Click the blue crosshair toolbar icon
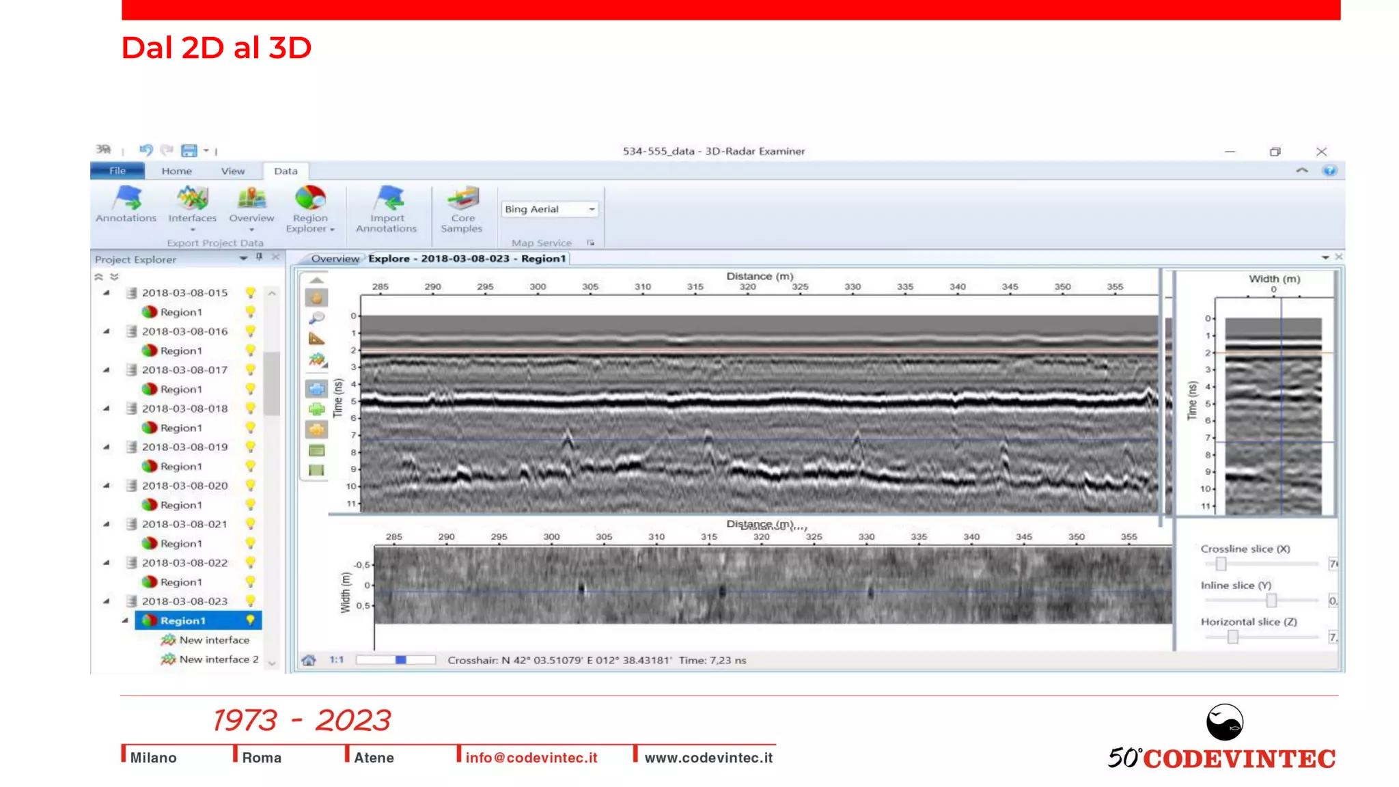Viewport: 1399px width, 787px height. (316, 389)
